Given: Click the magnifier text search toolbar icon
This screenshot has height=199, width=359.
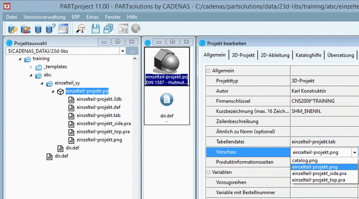Looking at the screenshot, I should point(81,29).
